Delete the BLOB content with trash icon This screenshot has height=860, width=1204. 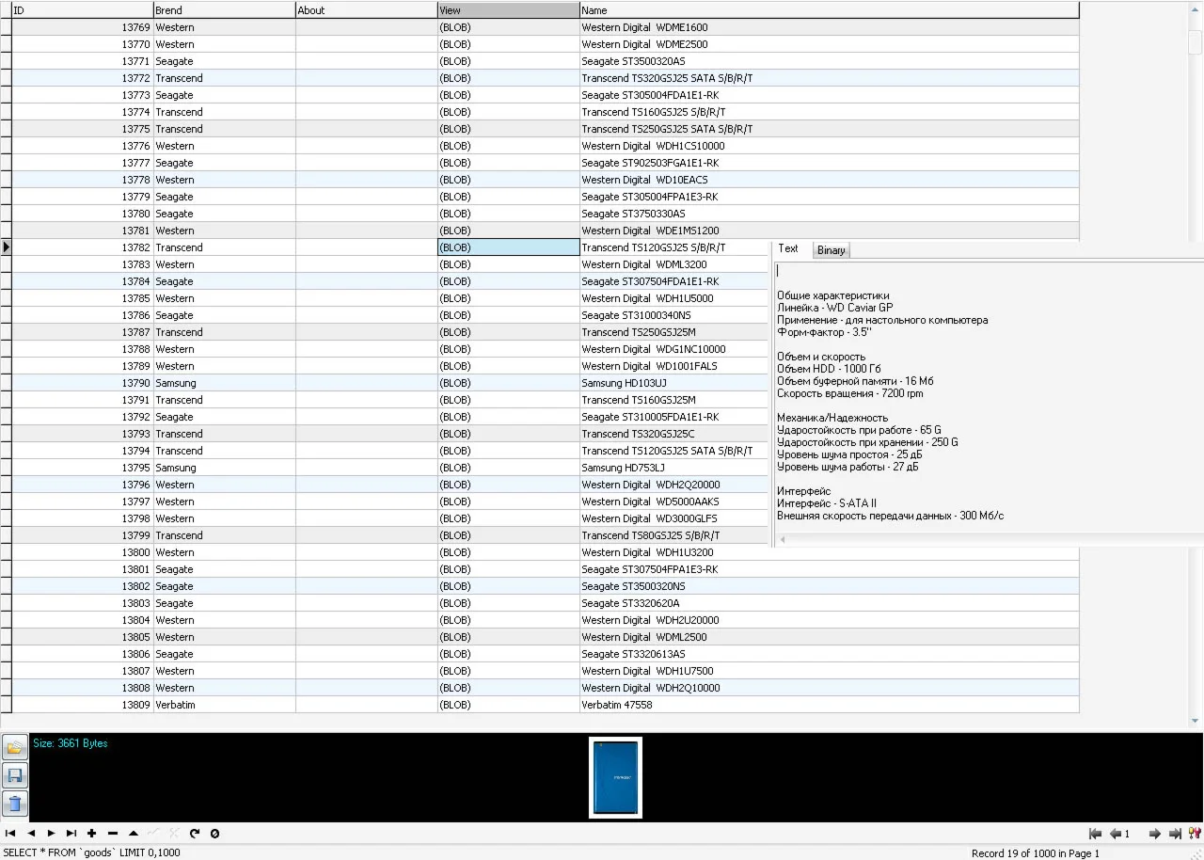(x=15, y=804)
